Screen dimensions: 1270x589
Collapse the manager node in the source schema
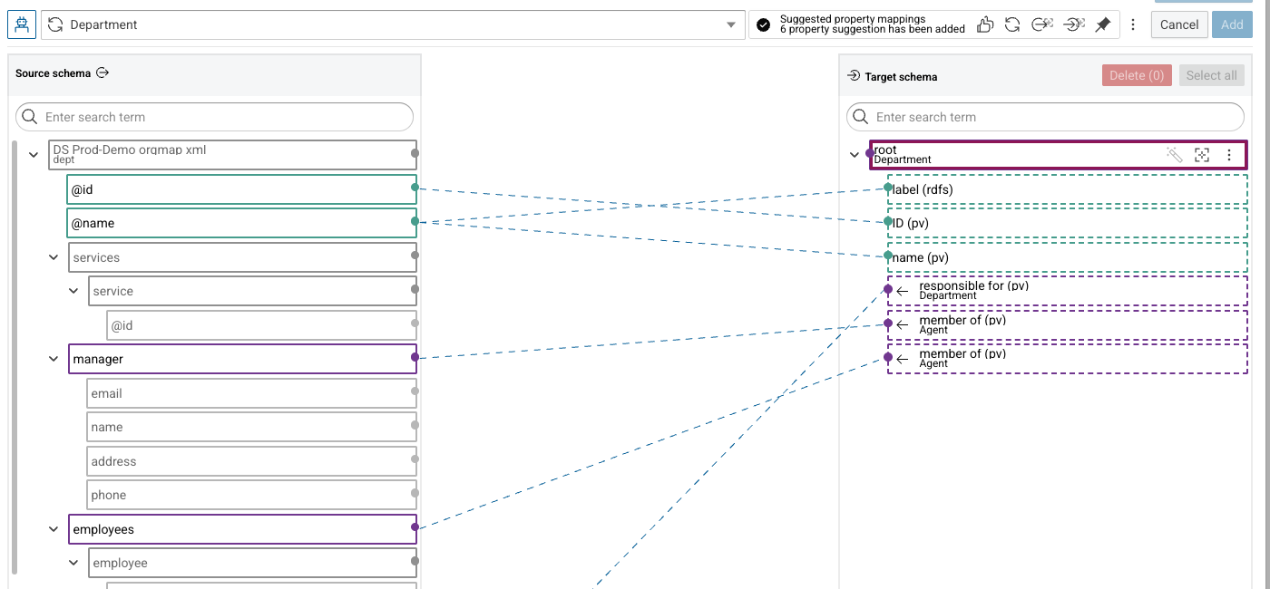(54, 360)
